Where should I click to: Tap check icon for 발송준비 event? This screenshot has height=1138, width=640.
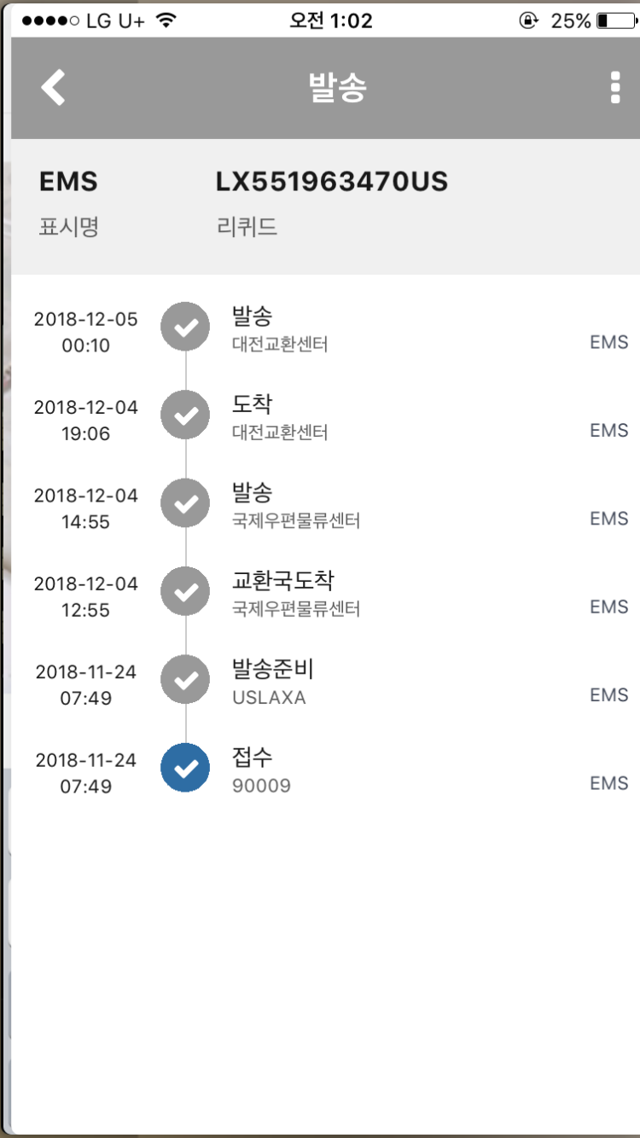(185, 680)
